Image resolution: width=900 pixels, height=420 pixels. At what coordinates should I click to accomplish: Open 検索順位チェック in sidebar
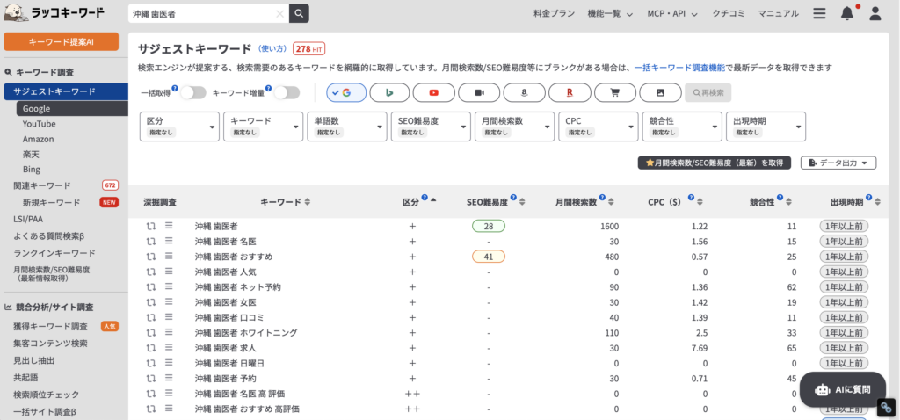[46, 395]
